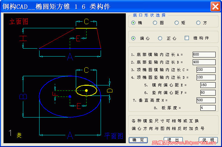Click the red H dimension in elevation view
Viewport: 222px width, 147px height.
click(23, 38)
